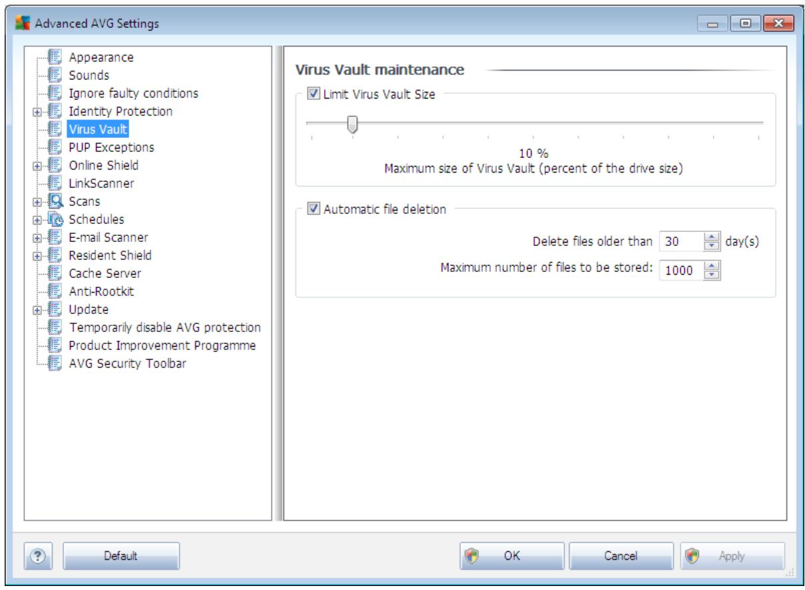Select Temporarily disable AVG protection entry

(165, 327)
